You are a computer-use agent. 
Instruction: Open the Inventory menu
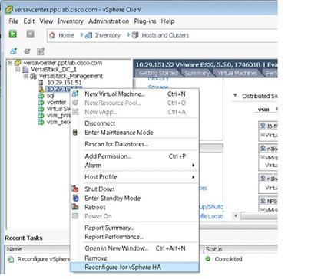click(x=71, y=21)
